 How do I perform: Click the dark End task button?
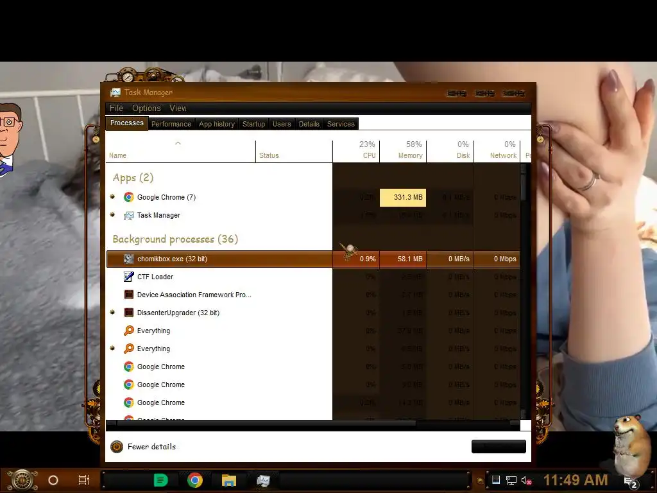coord(499,447)
